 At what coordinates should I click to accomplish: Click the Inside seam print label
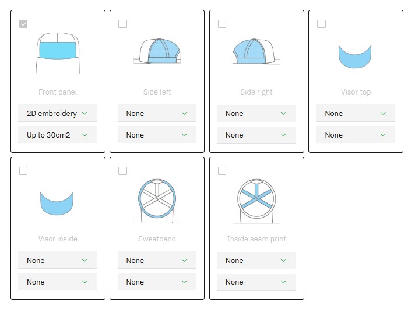point(256,239)
